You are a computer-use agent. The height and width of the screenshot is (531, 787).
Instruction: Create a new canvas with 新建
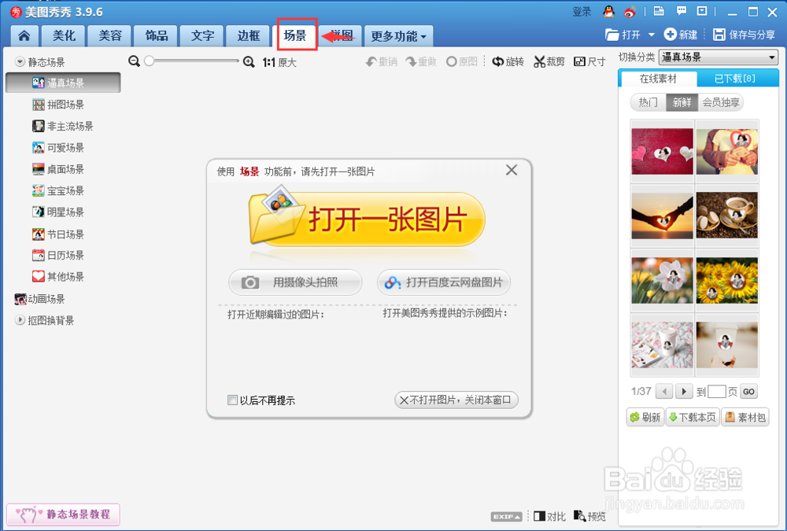(x=681, y=35)
